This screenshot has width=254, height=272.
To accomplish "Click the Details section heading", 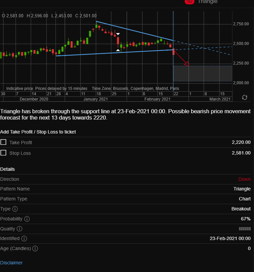I will coord(7,169).
